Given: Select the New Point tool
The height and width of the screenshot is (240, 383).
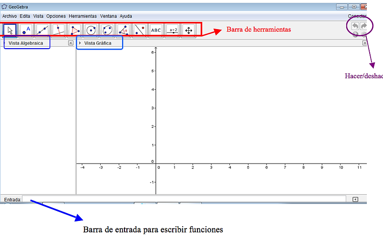Looking at the screenshot, I should [26, 31].
